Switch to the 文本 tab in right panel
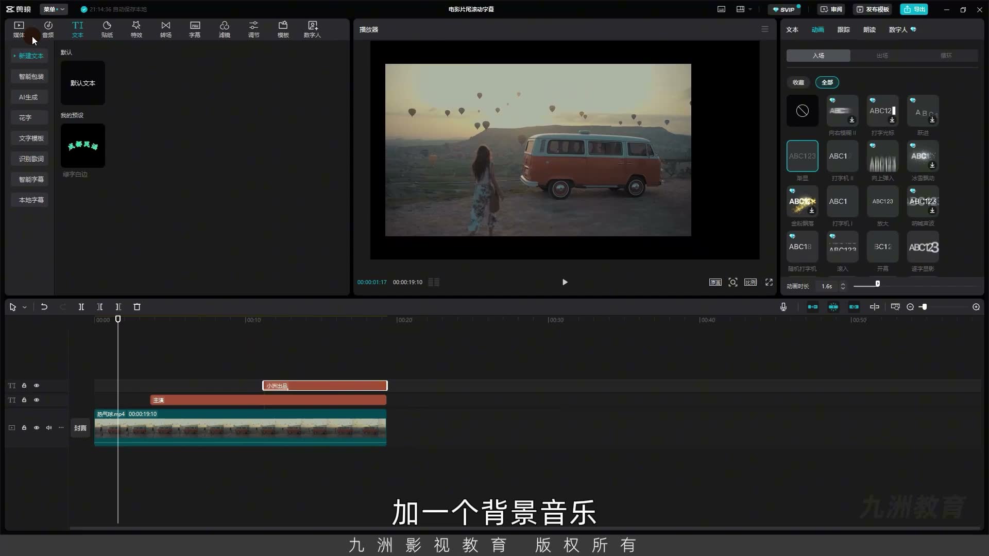This screenshot has height=556, width=989. click(x=792, y=29)
